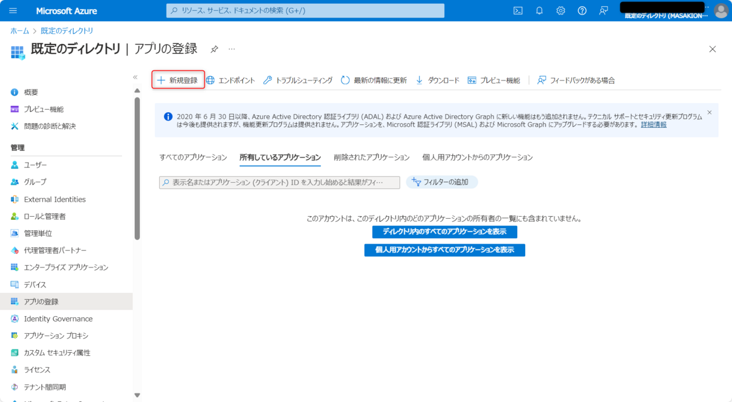Open the portal hamburger menu
Viewport: 732px width, 402px height.
(13, 11)
